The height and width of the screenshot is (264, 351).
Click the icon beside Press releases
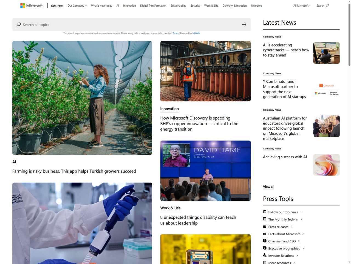(x=265, y=227)
